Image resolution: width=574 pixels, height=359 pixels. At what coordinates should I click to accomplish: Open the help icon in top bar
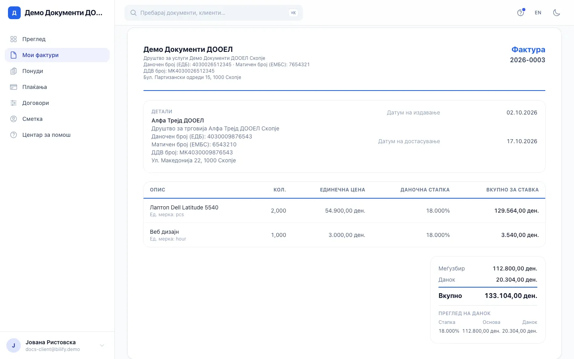tap(521, 13)
